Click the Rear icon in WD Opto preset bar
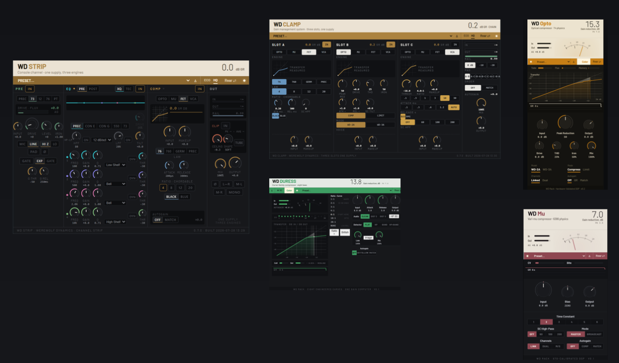The width and height of the screenshot is (619, 363). click(x=597, y=62)
